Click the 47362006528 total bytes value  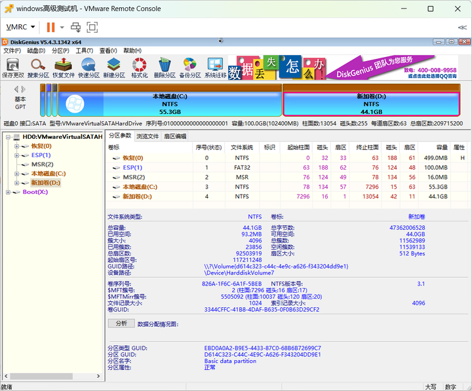tap(407, 228)
